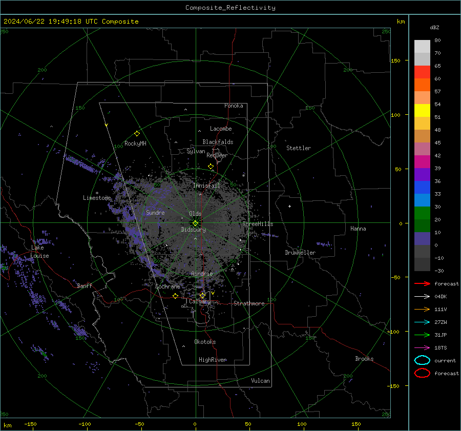Click the Cochrane label
The image size is (461, 431).
167,286
